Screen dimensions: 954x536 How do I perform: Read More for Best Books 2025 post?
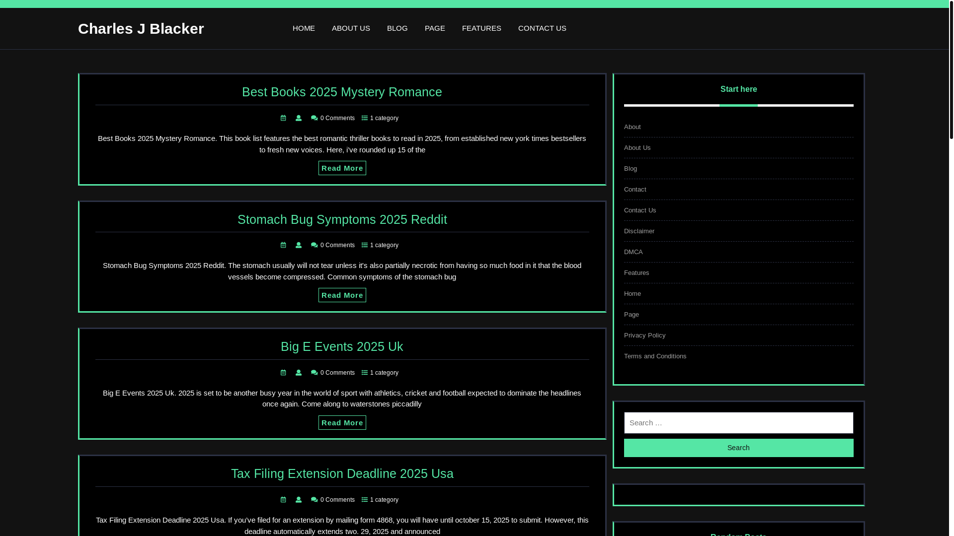pos(342,168)
